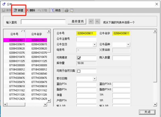
Task: Sort list by 公牛名字 column header
Action: pyautogui.click(x=36, y=34)
